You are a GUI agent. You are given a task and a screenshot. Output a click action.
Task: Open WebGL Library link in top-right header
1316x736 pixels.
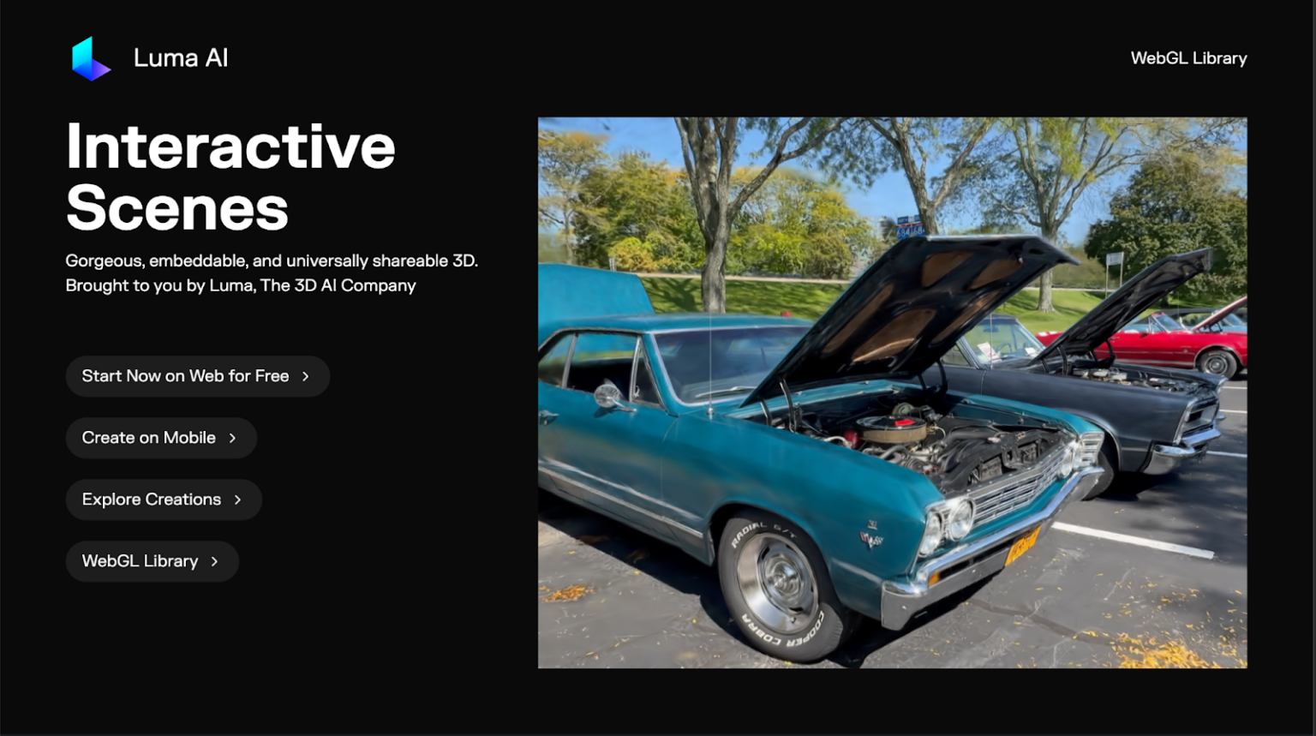coord(1188,58)
